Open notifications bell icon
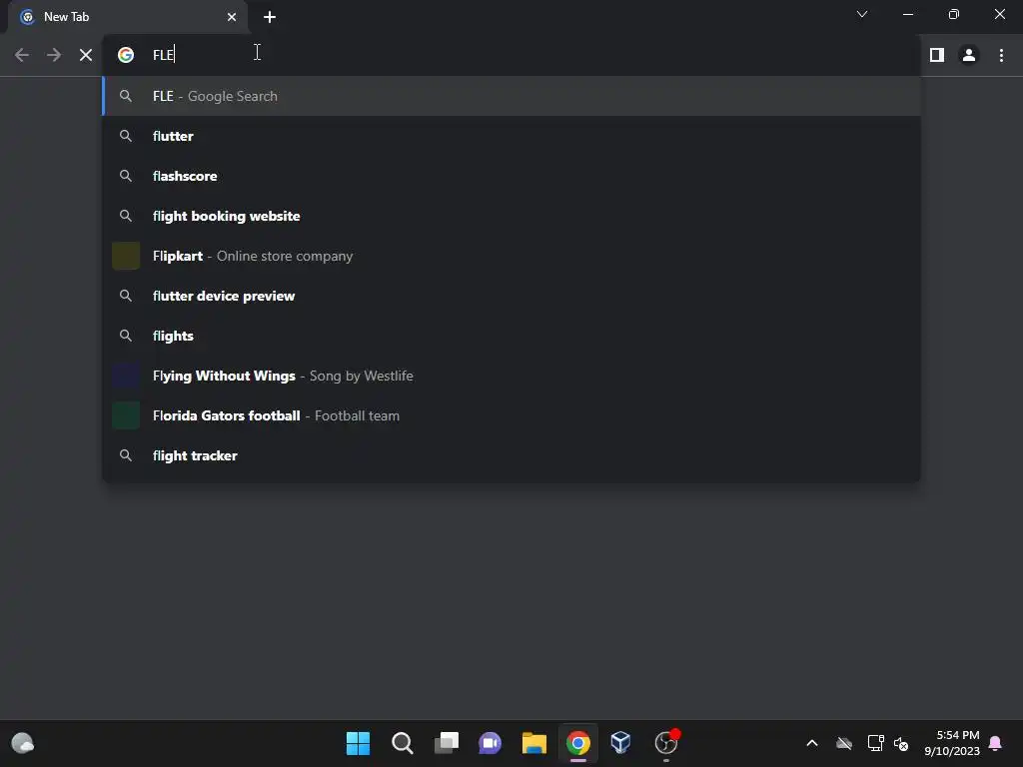Image resolution: width=1023 pixels, height=767 pixels. tap(996, 743)
